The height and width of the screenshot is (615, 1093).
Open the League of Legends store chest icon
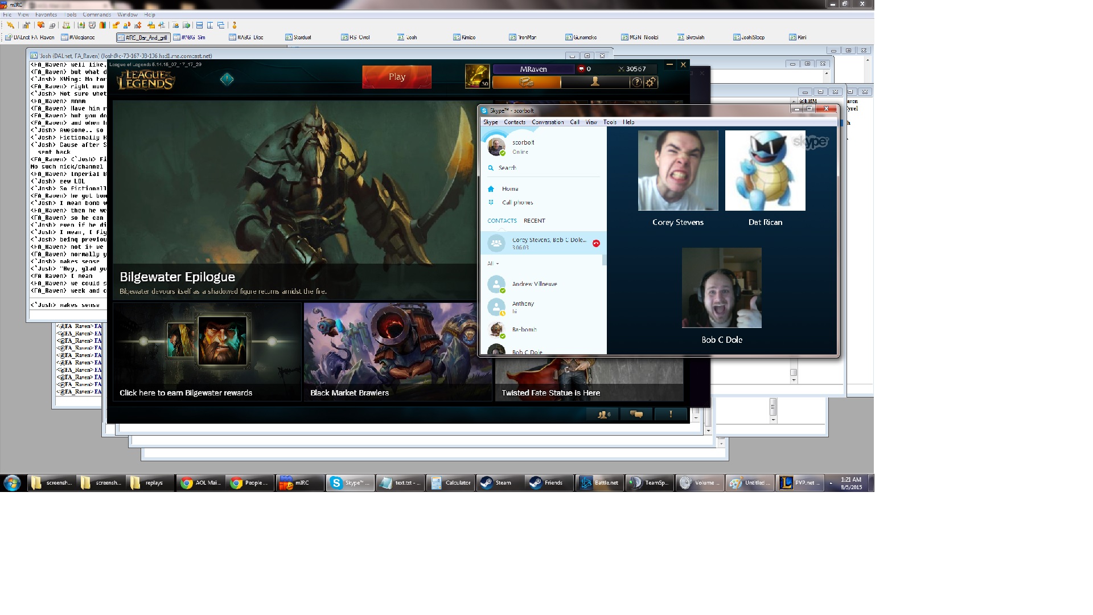pyautogui.click(x=526, y=83)
